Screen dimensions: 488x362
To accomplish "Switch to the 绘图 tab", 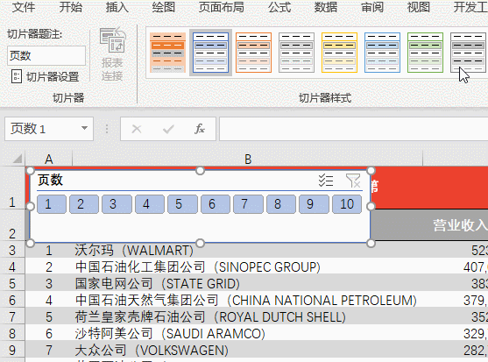I will pyautogui.click(x=163, y=7).
